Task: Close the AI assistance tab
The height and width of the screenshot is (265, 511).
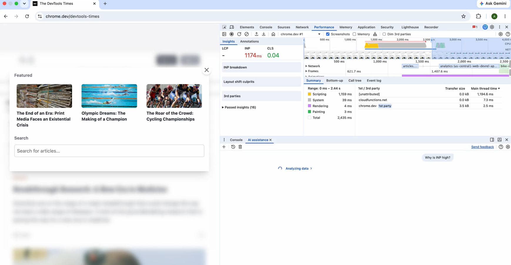Action: (270, 140)
